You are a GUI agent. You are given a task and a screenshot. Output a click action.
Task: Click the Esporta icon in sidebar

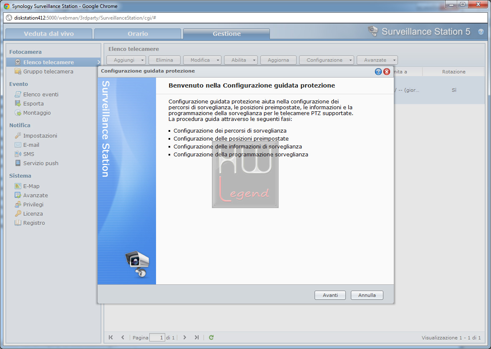coord(18,103)
